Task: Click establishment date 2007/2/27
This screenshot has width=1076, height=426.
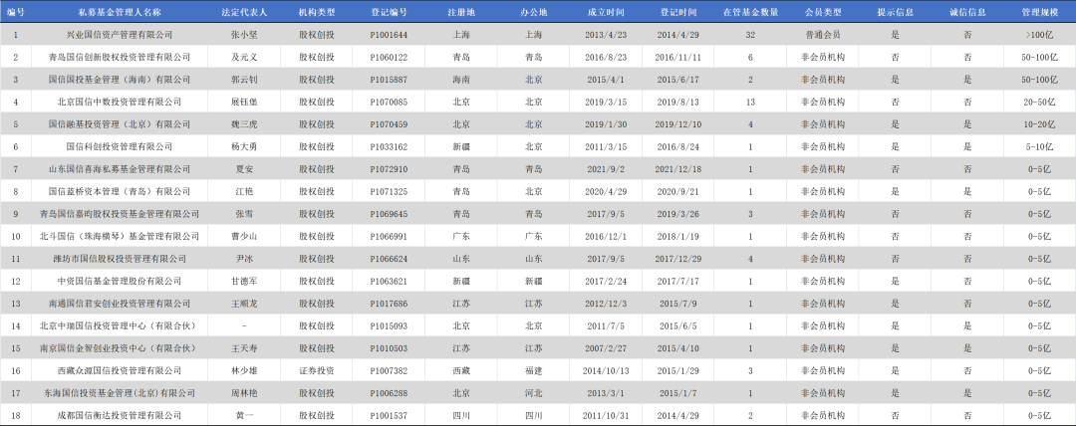Action: point(606,349)
